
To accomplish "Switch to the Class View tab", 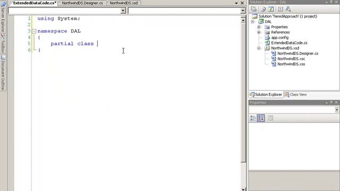I will [x=295, y=94].
